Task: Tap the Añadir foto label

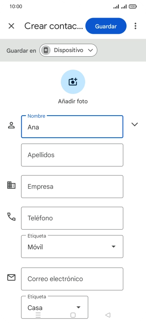Action: pos(73,101)
